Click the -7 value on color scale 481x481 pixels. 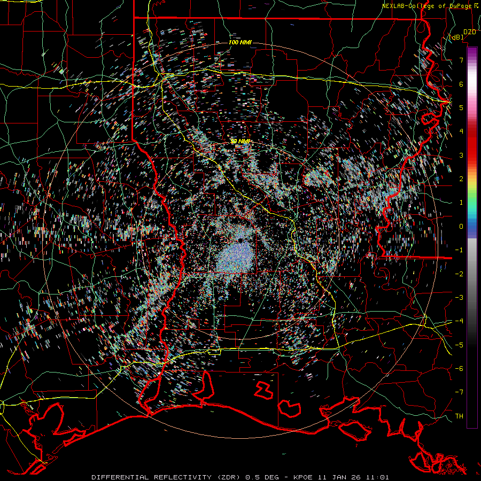(x=459, y=392)
